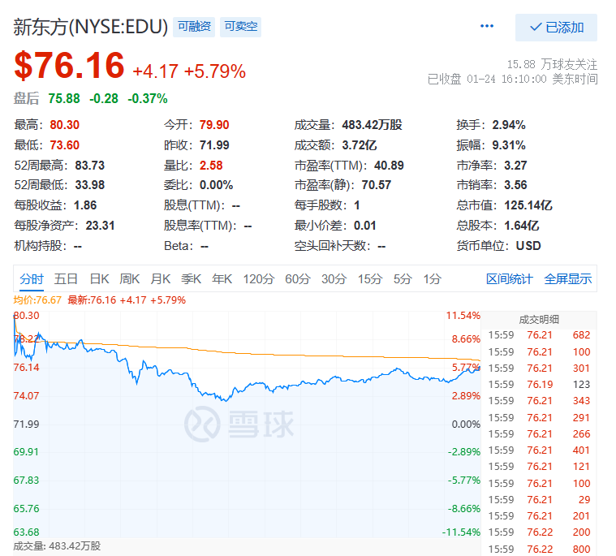Click the 均价:76.67 label above the chart

37,300
